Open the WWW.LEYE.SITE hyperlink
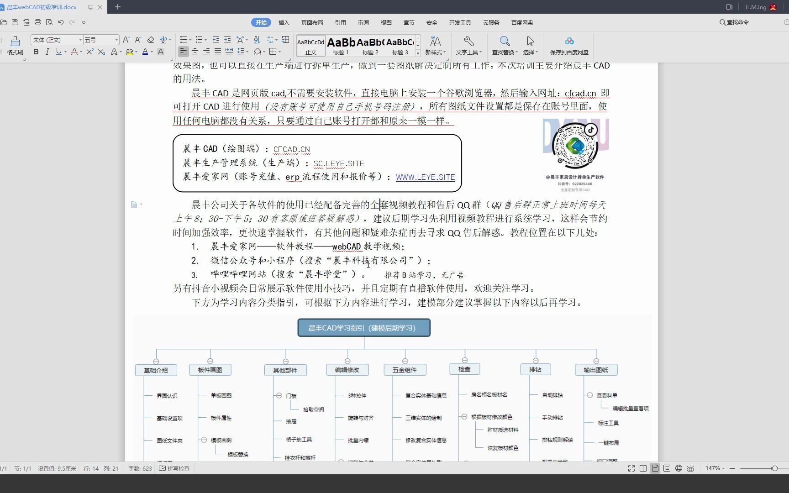 click(x=425, y=177)
